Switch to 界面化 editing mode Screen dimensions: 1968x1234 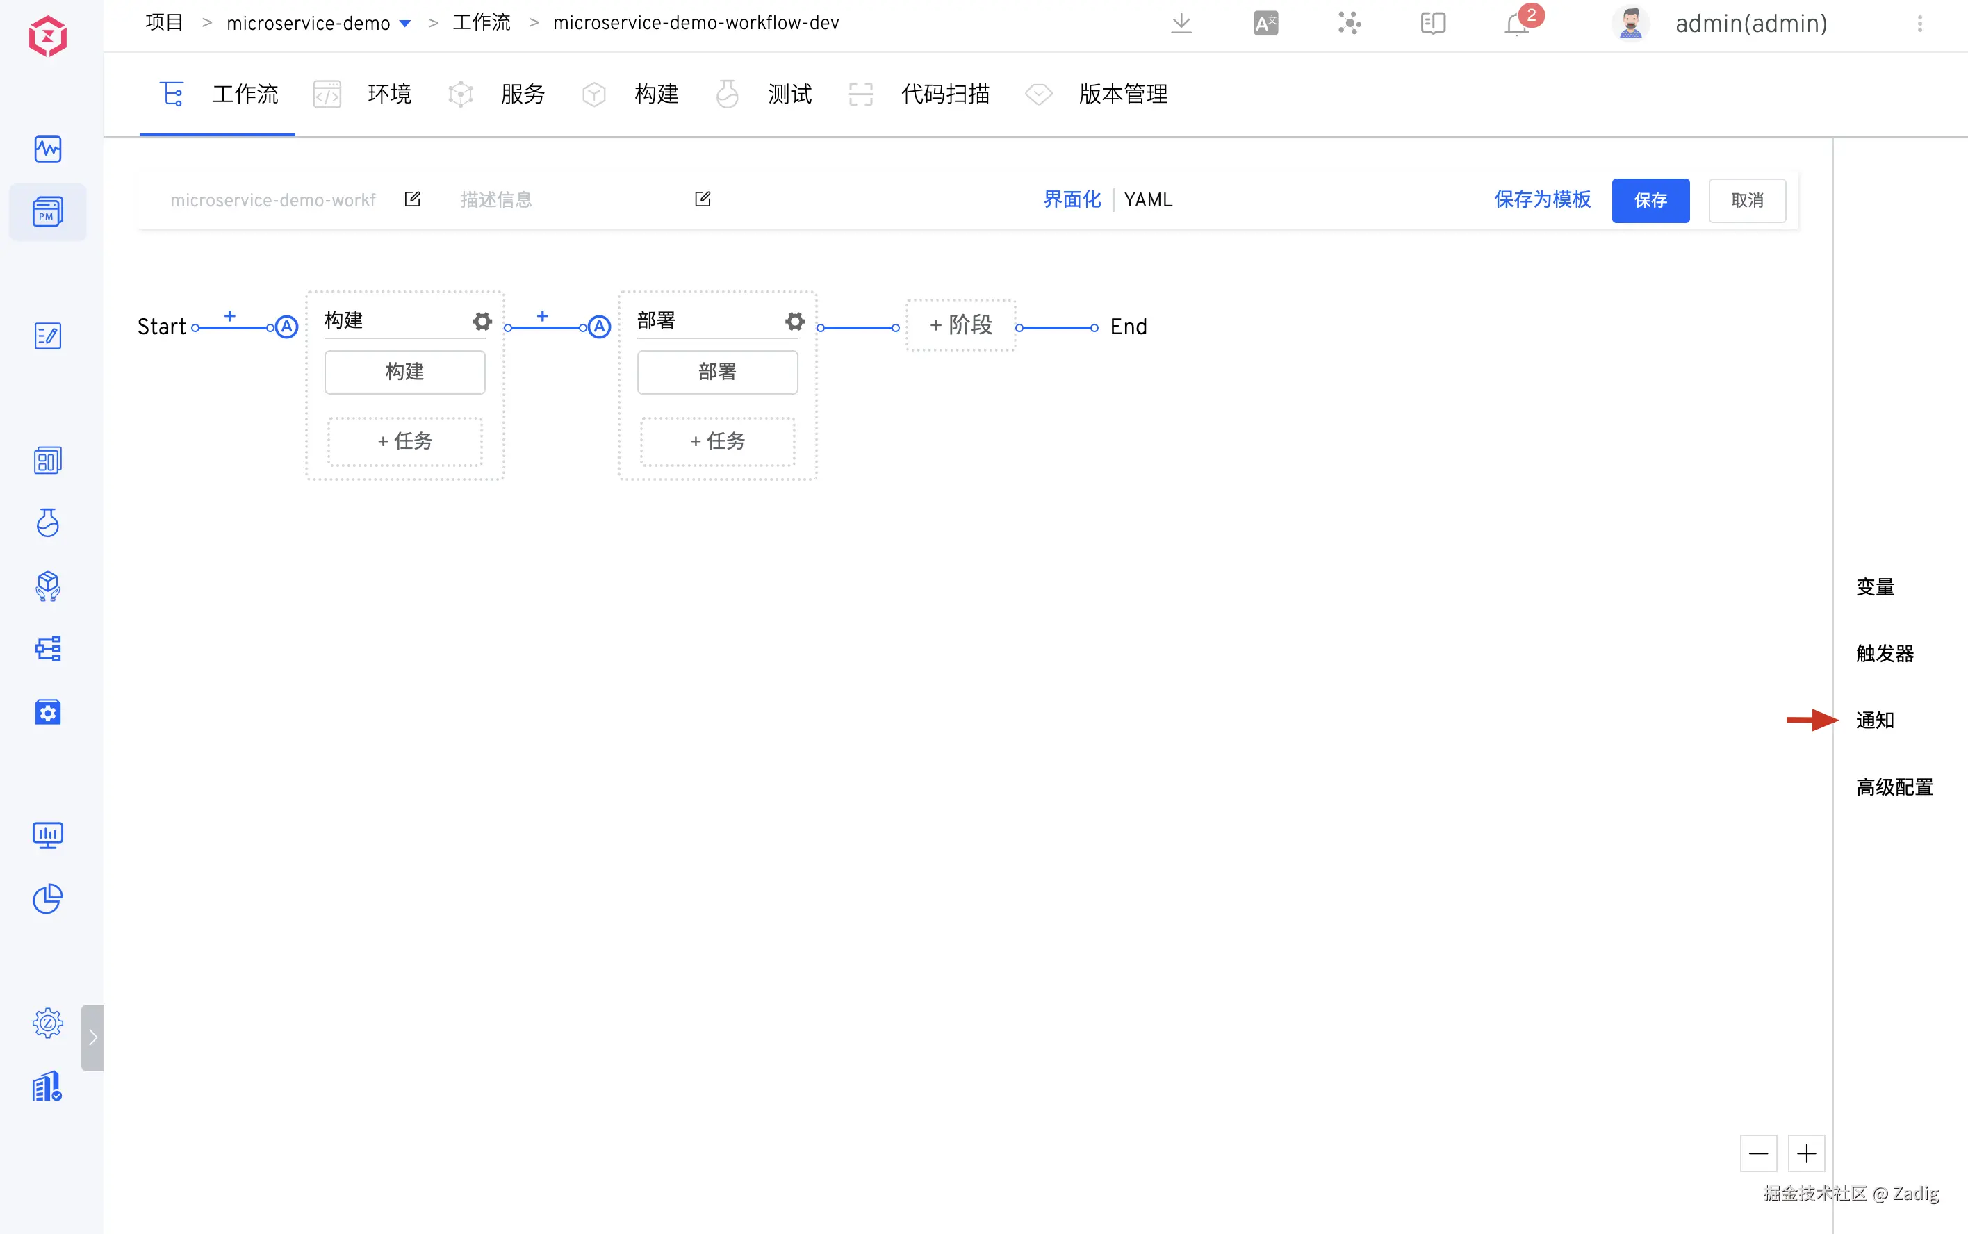1072,200
